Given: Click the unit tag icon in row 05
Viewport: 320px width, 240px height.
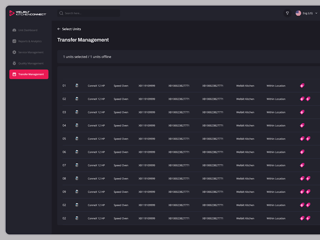Looking at the screenshot, I should (x=302, y=138).
